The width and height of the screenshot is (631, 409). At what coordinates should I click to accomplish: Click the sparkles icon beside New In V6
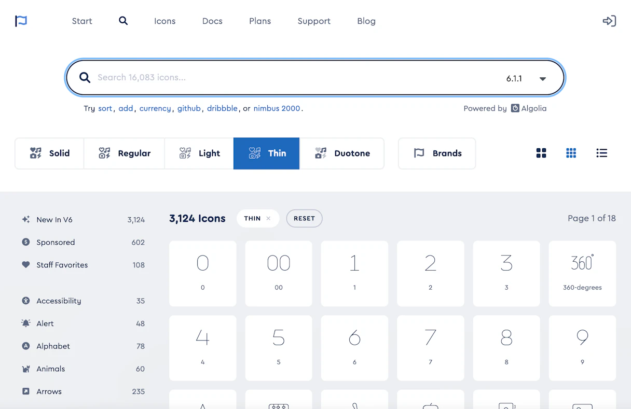click(x=25, y=219)
